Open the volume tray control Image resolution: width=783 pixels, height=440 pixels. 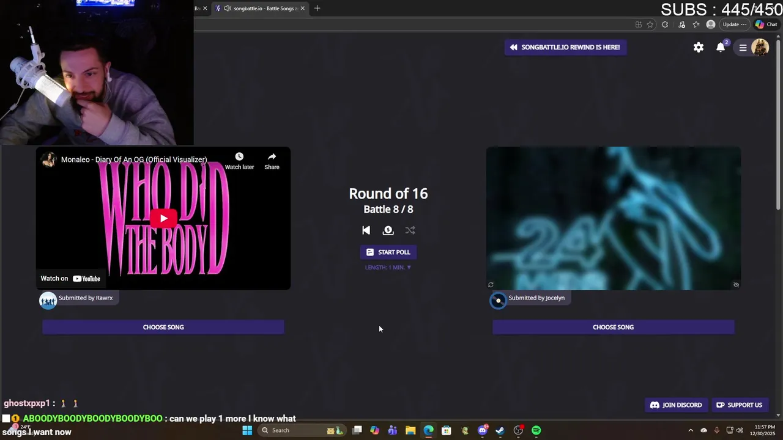point(740,430)
